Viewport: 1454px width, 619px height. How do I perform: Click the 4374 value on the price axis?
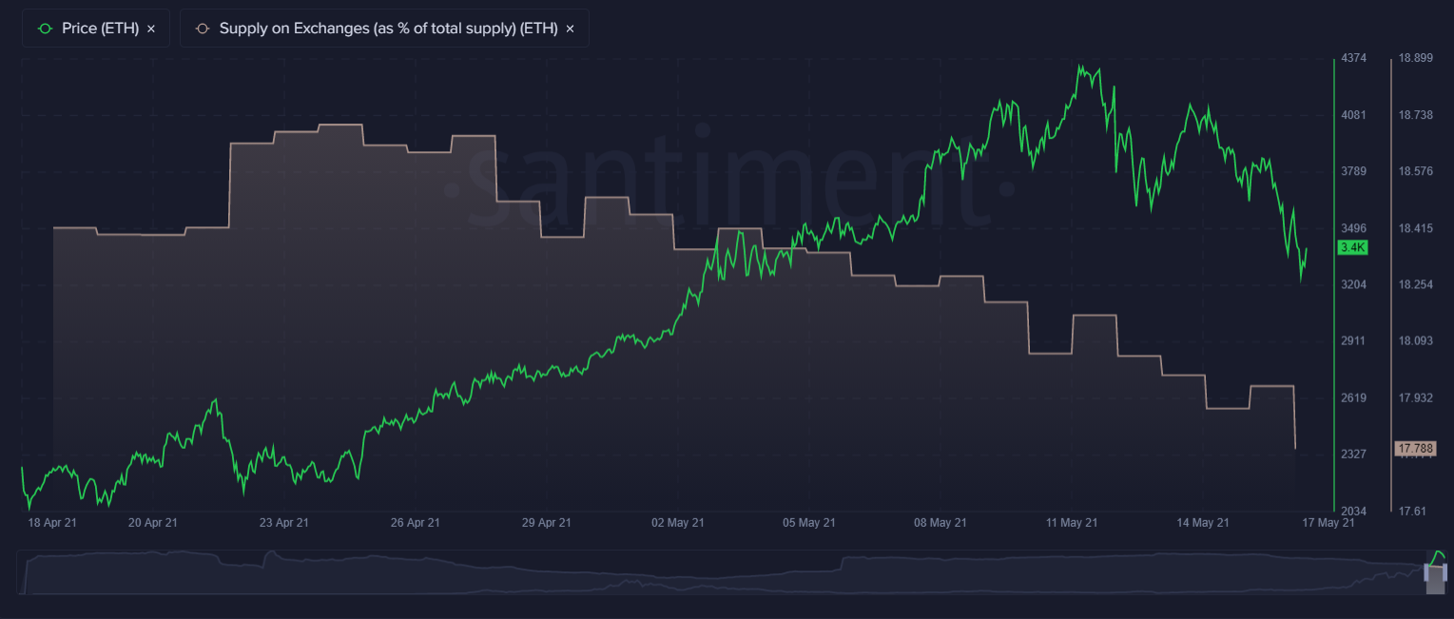click(x=1354, y=58)
